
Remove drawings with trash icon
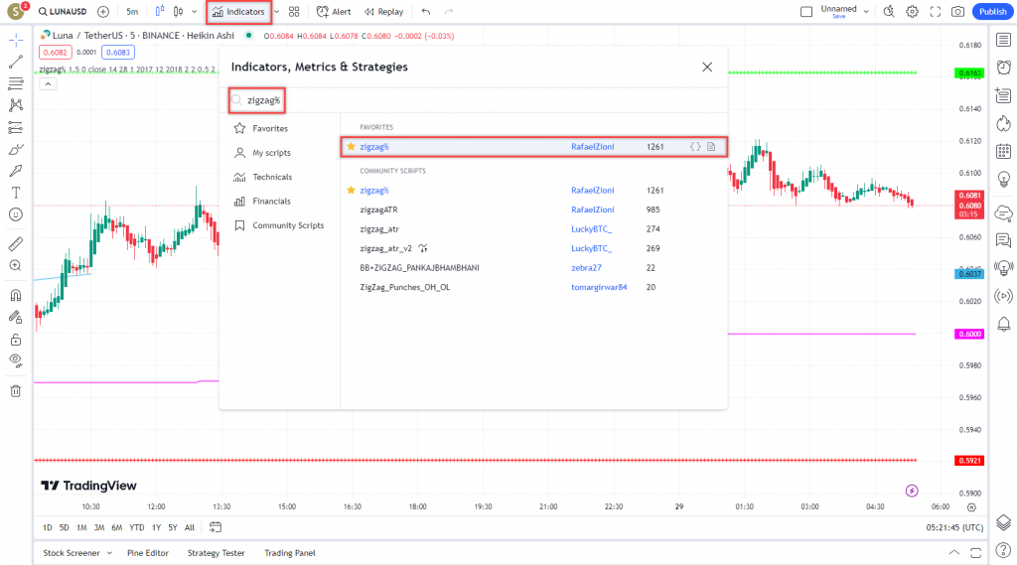tap(16, 391)
